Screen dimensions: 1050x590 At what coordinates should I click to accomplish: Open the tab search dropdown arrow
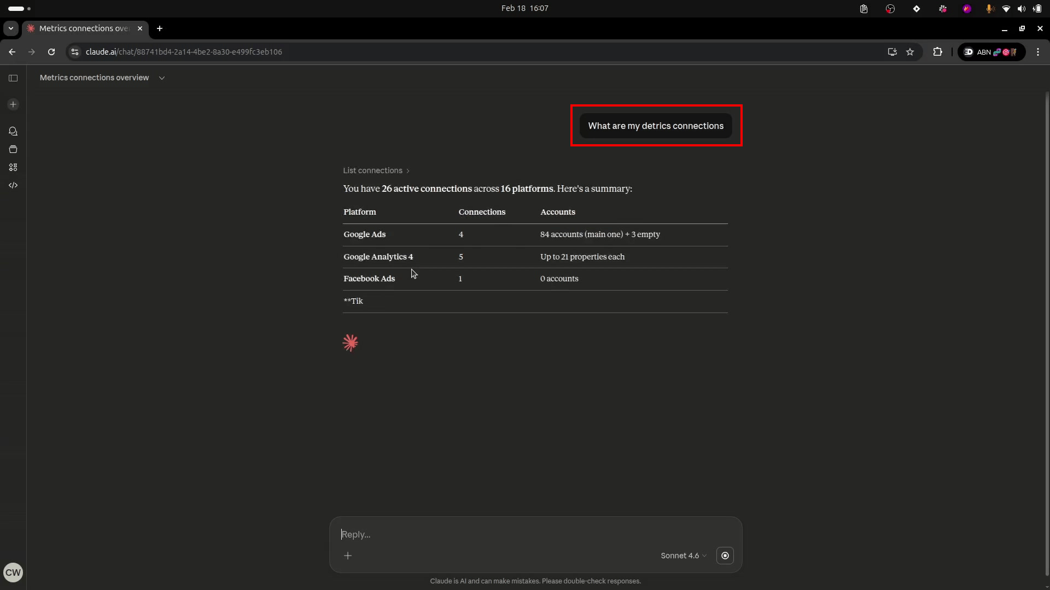tap(11, 28)
